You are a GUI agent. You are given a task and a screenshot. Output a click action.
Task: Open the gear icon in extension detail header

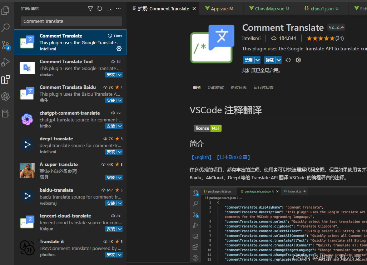pyautogui.click(x=298, y=60)
